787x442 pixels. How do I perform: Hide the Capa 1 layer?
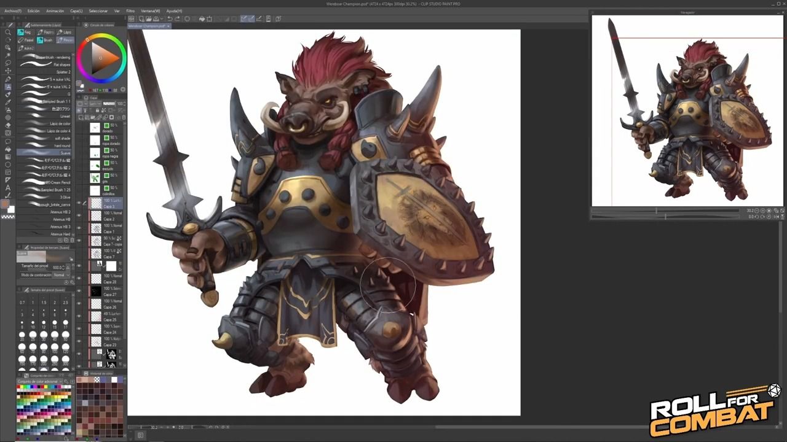(x=79, y=228)
